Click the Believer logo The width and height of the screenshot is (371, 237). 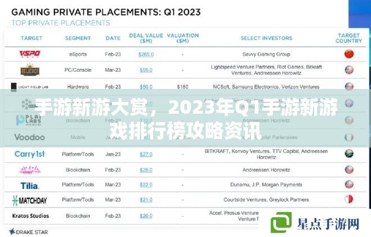[30, 70]
